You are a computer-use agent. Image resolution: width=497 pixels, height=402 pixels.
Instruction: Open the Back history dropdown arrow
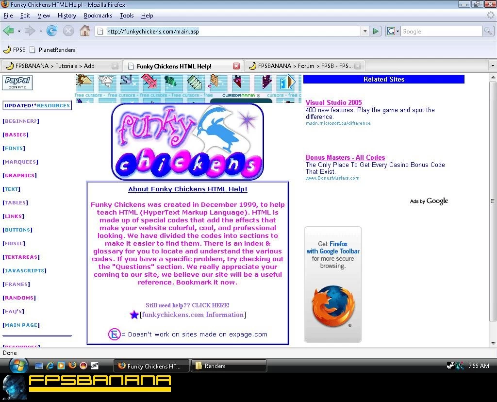click(x=19, y=31)
